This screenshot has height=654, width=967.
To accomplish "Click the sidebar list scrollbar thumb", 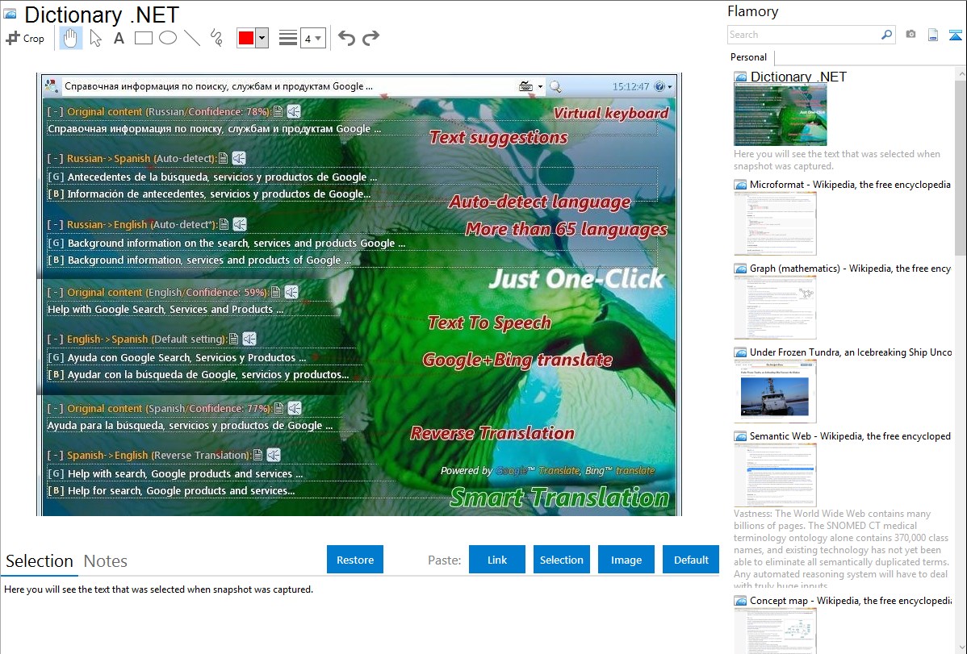I will tap(961, 166).
